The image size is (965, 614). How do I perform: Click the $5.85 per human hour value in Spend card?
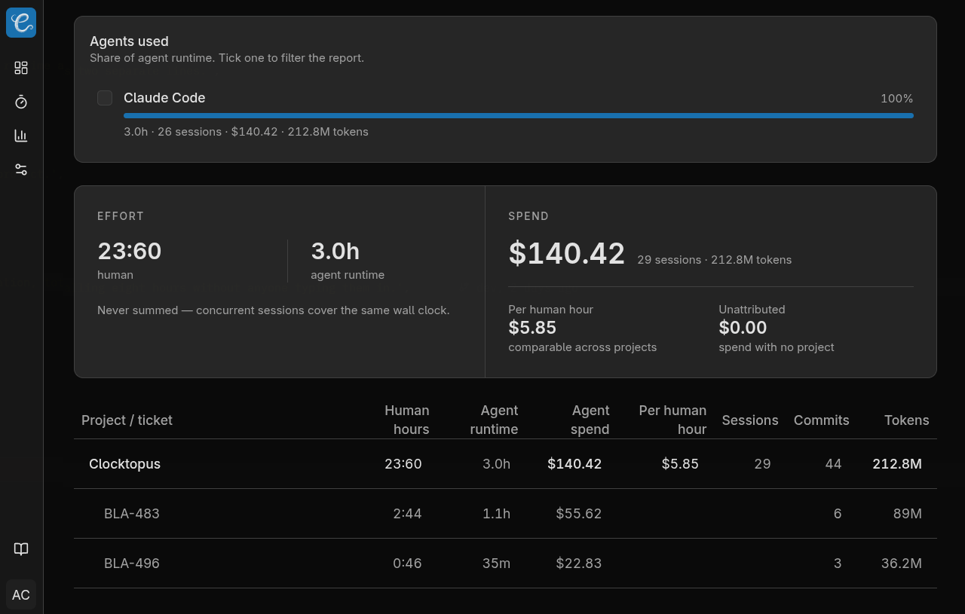pos(532,328)
